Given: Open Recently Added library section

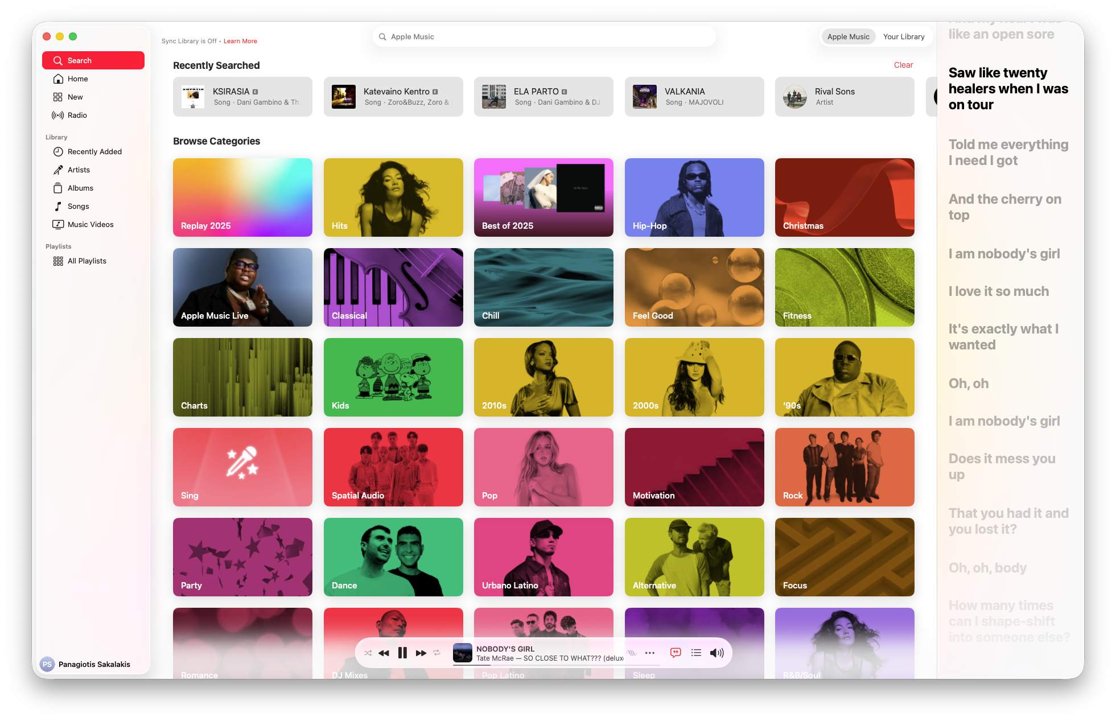Looking at the screenshot, I should click(94, 151).
